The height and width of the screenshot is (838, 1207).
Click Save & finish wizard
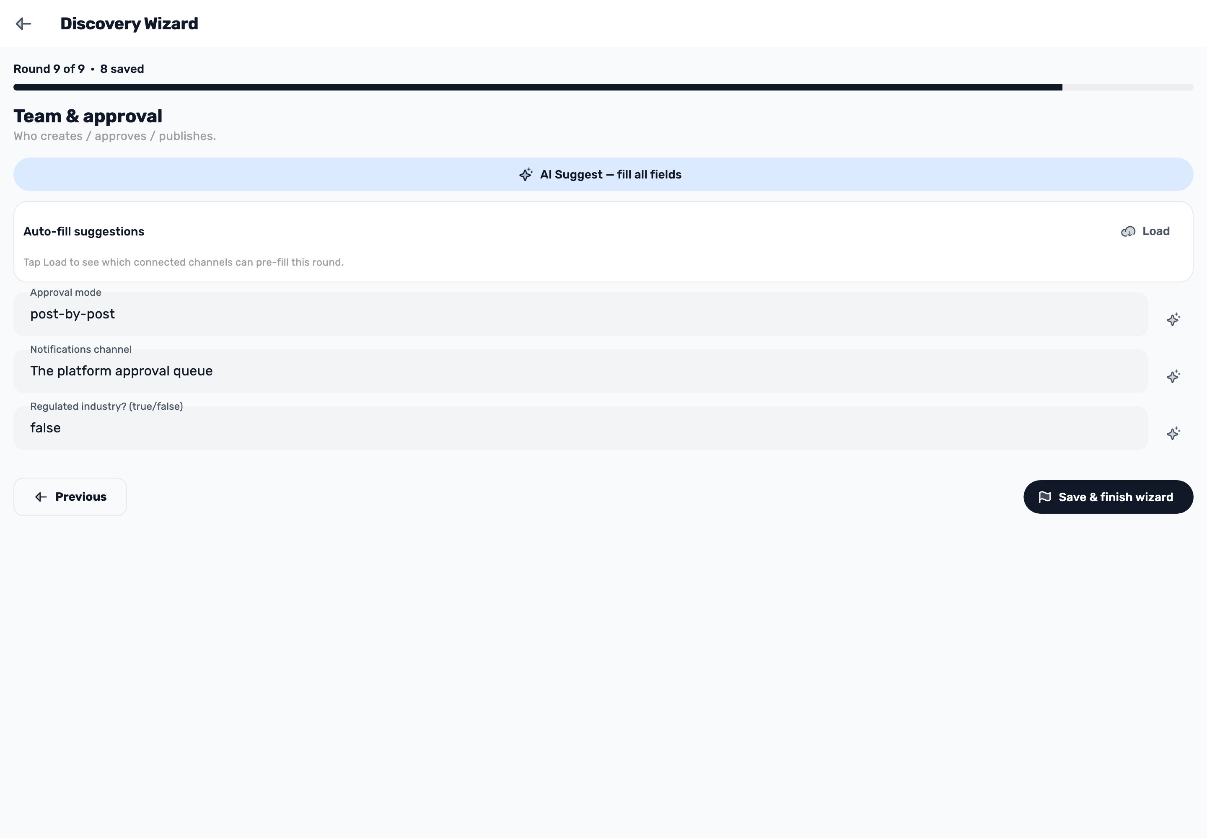1108,497
